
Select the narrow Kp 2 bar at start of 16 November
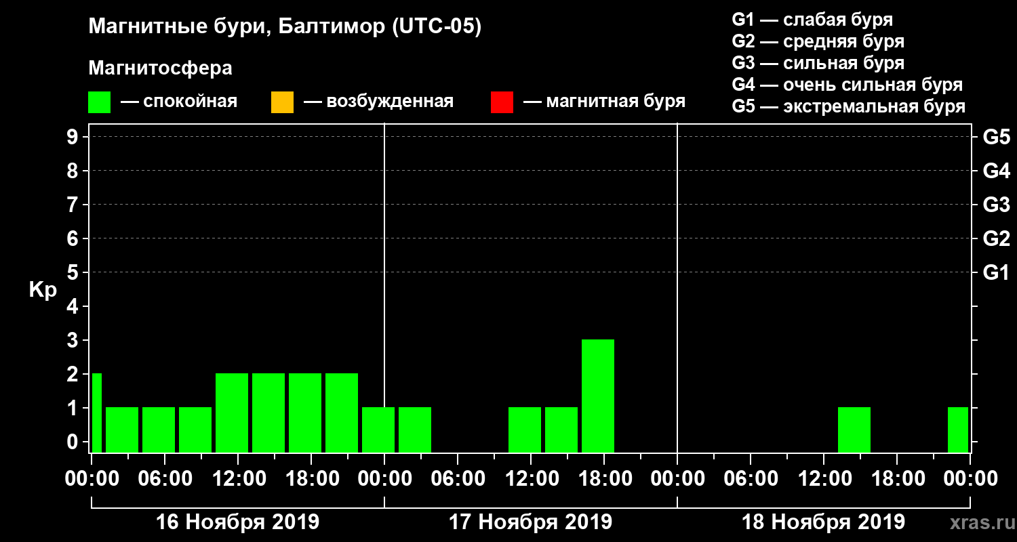[96, 413]
